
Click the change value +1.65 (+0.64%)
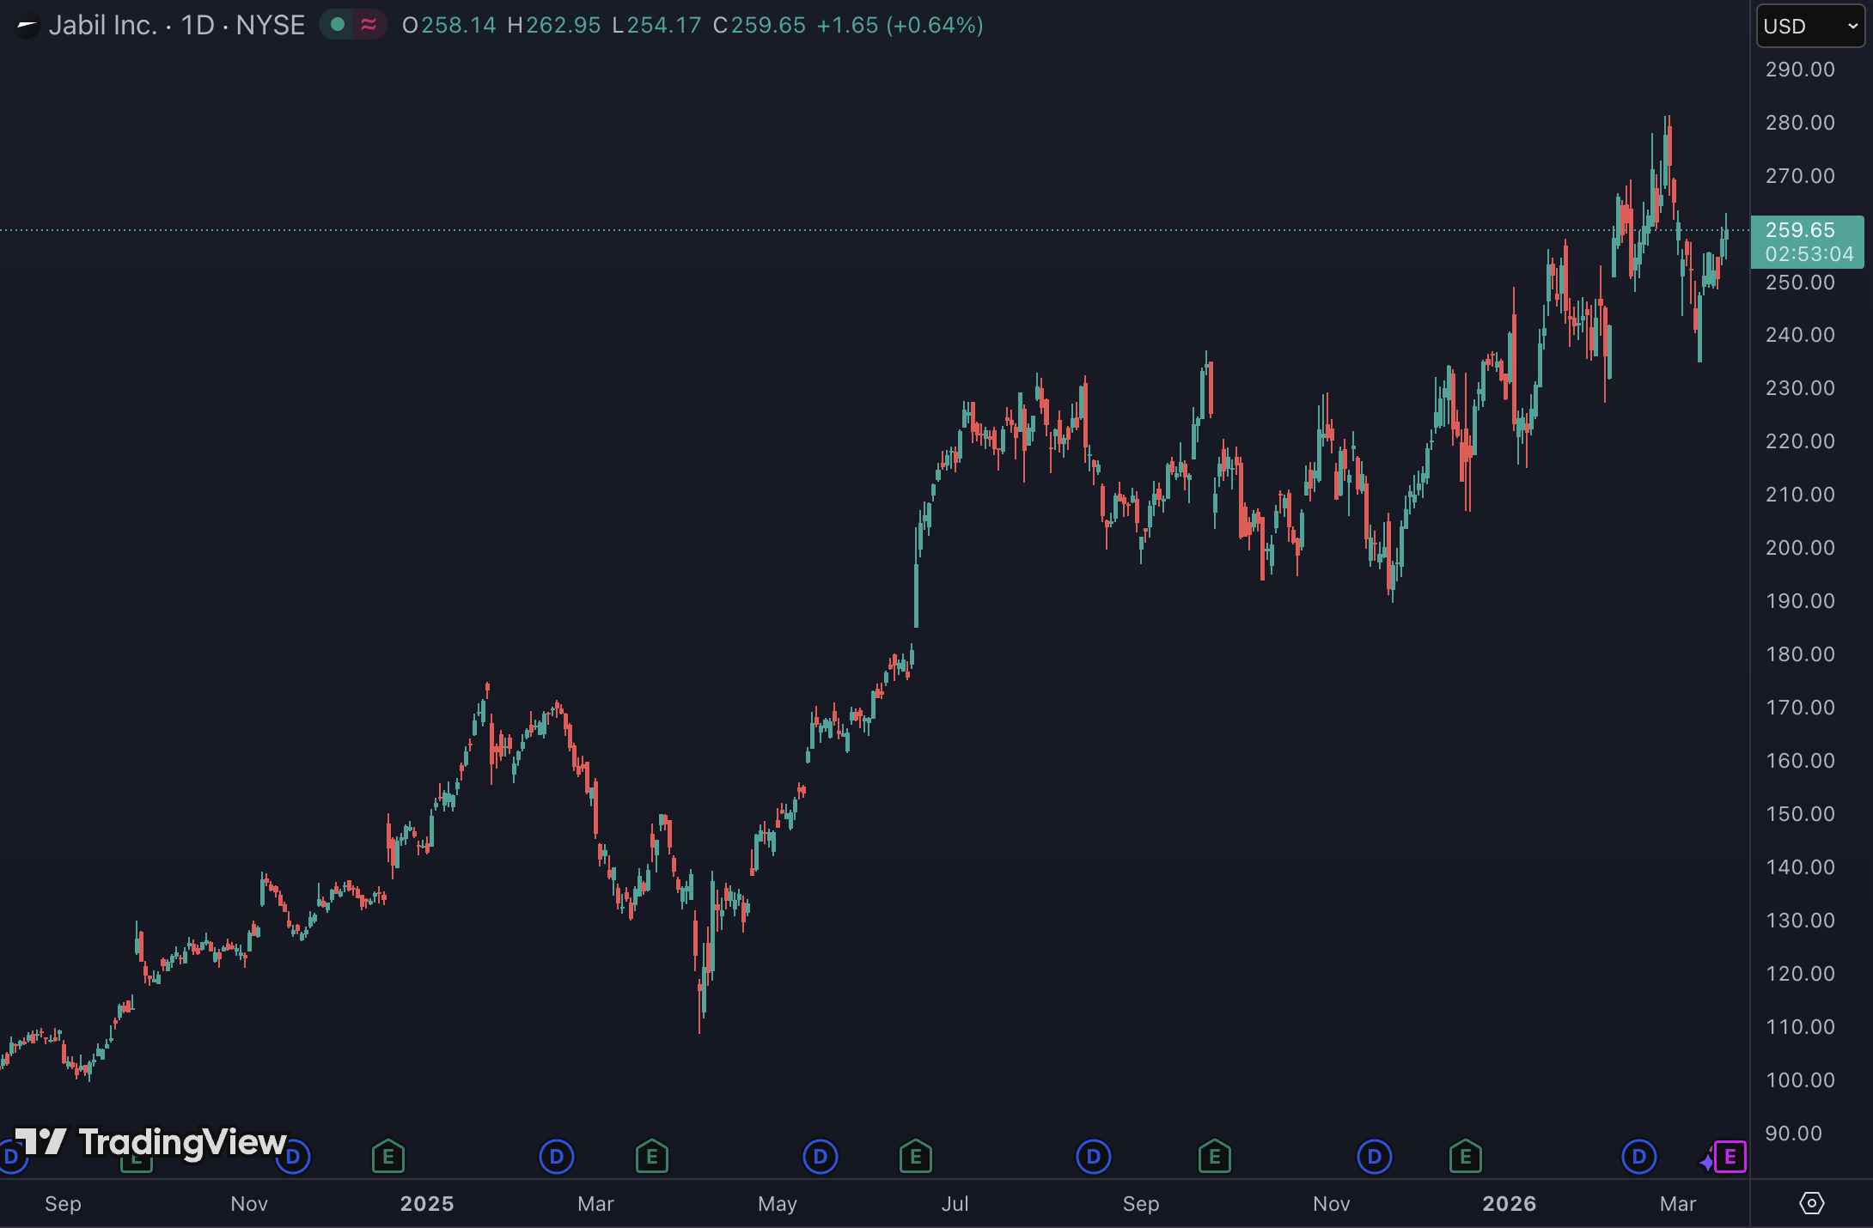click(x=900, y=25)
